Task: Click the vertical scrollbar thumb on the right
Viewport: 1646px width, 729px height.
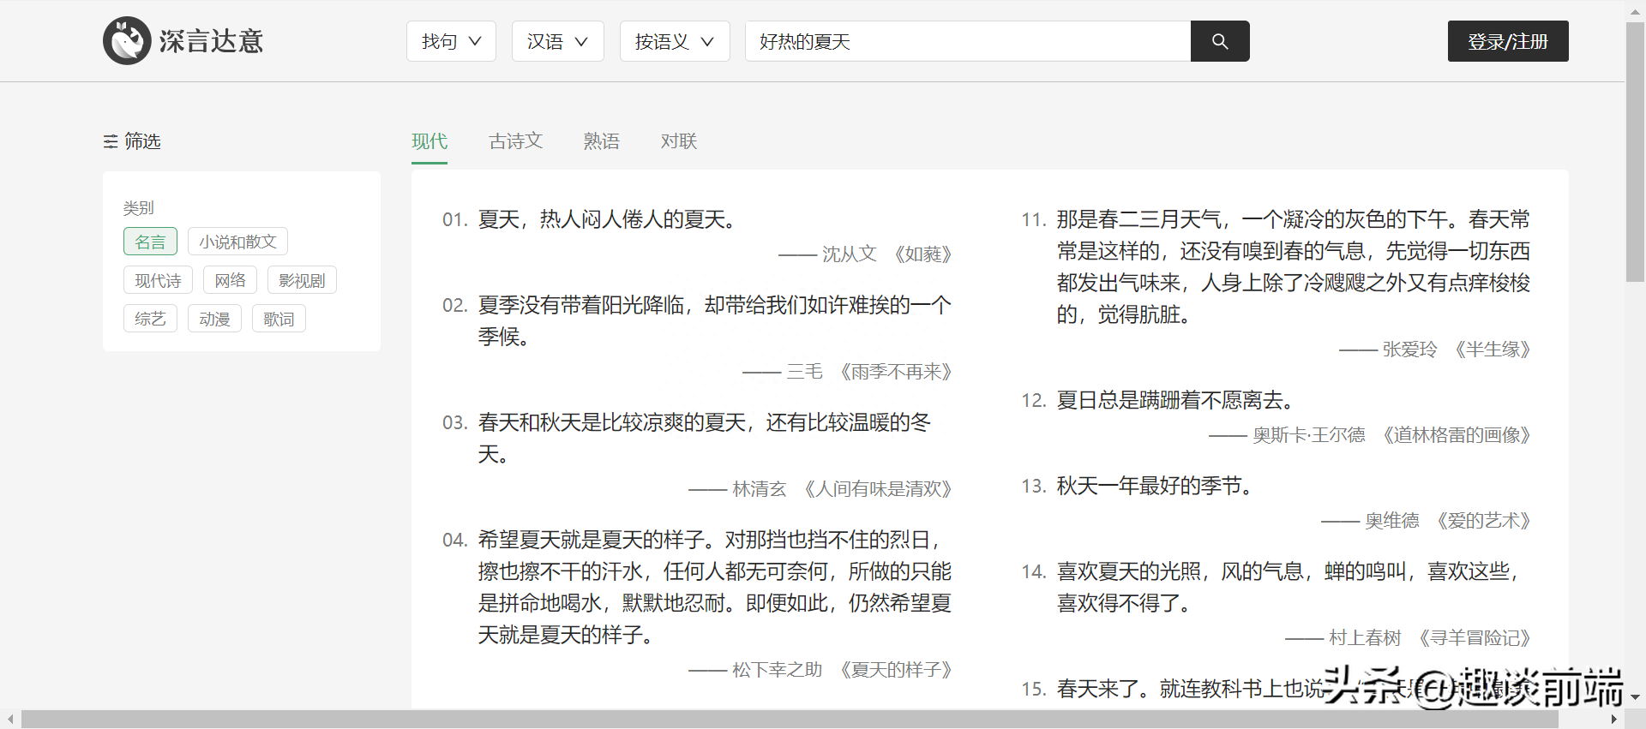Action: coord(1635,152)
